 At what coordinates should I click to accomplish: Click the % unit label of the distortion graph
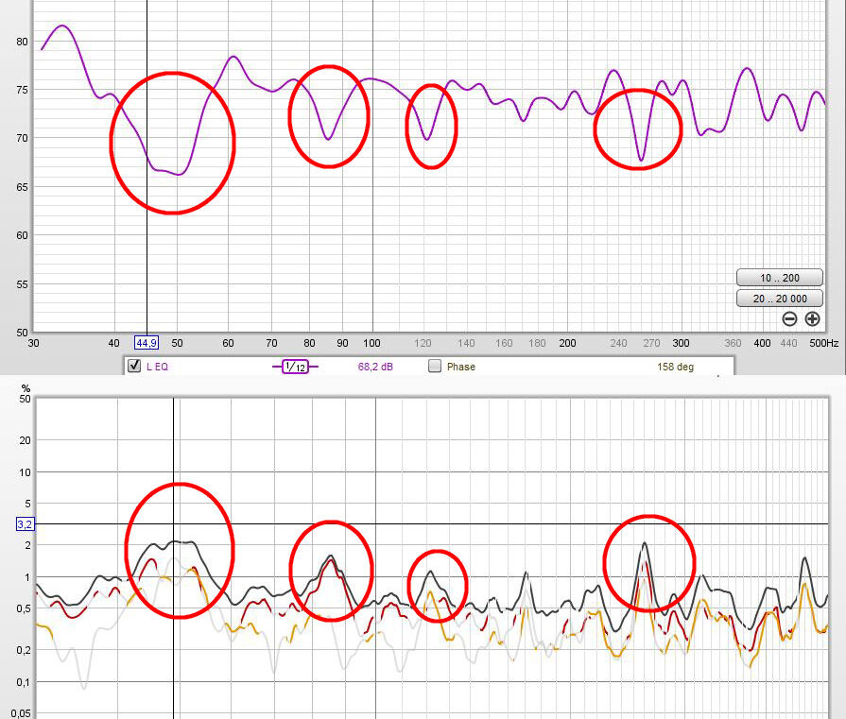point(26,388)
